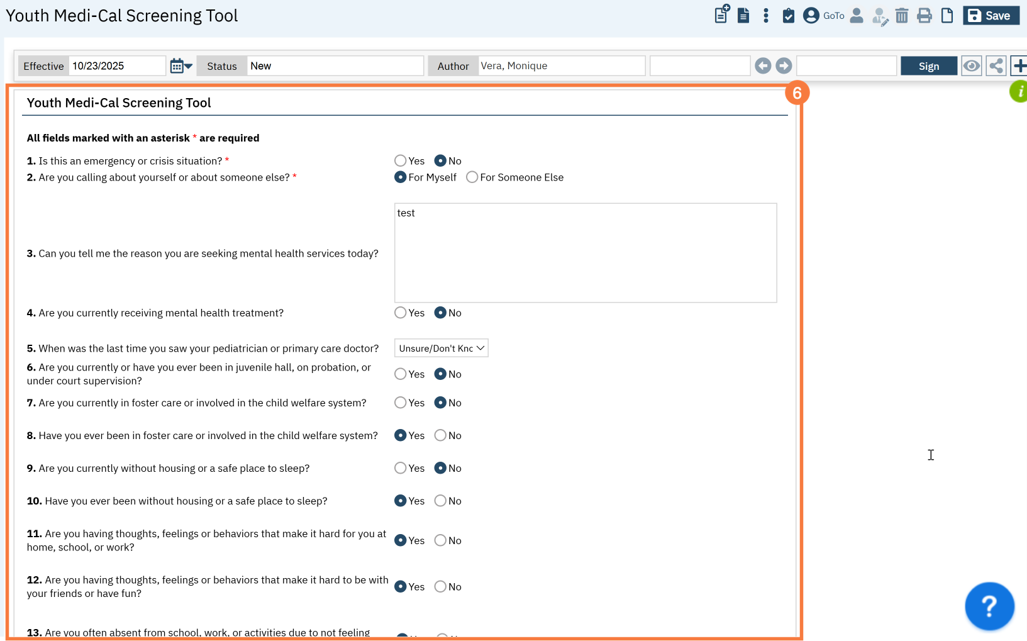This screenshot has height=641, width=1027.
Task: Click the printer icon
Action: pos(924,16)
